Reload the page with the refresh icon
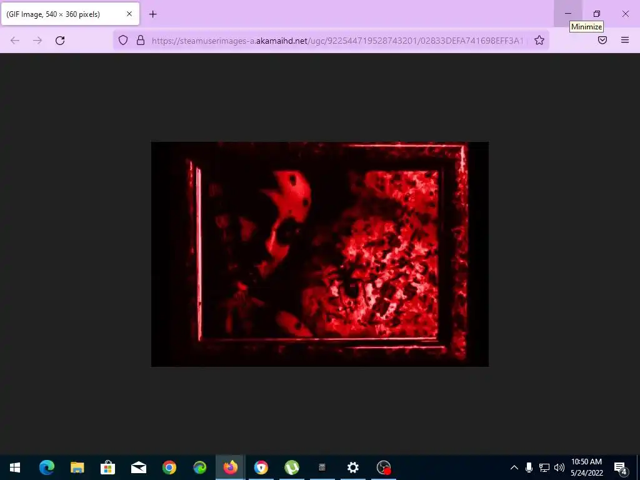 tap(60, 41)
